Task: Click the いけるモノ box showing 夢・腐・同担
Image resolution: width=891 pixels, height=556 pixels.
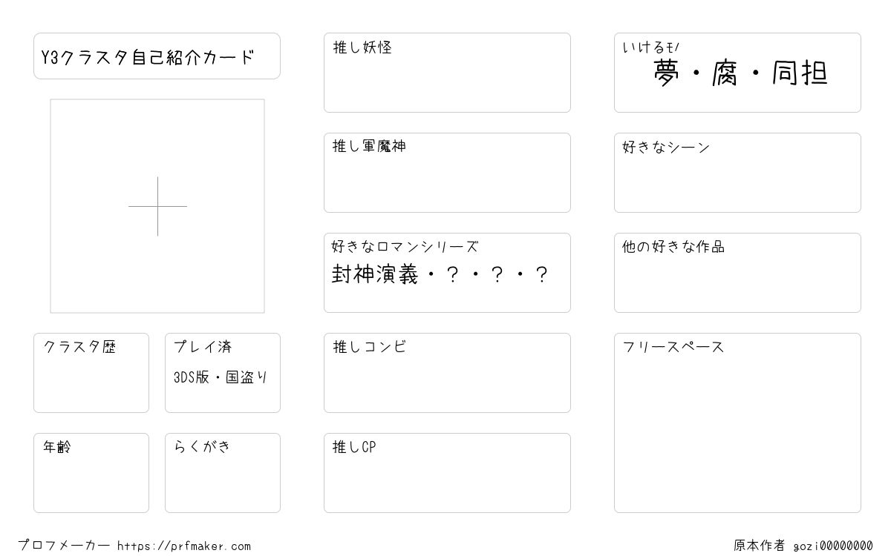Action: (737, 73)
